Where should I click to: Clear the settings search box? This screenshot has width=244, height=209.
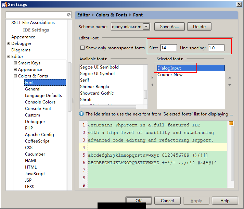[x=69, y=15]
